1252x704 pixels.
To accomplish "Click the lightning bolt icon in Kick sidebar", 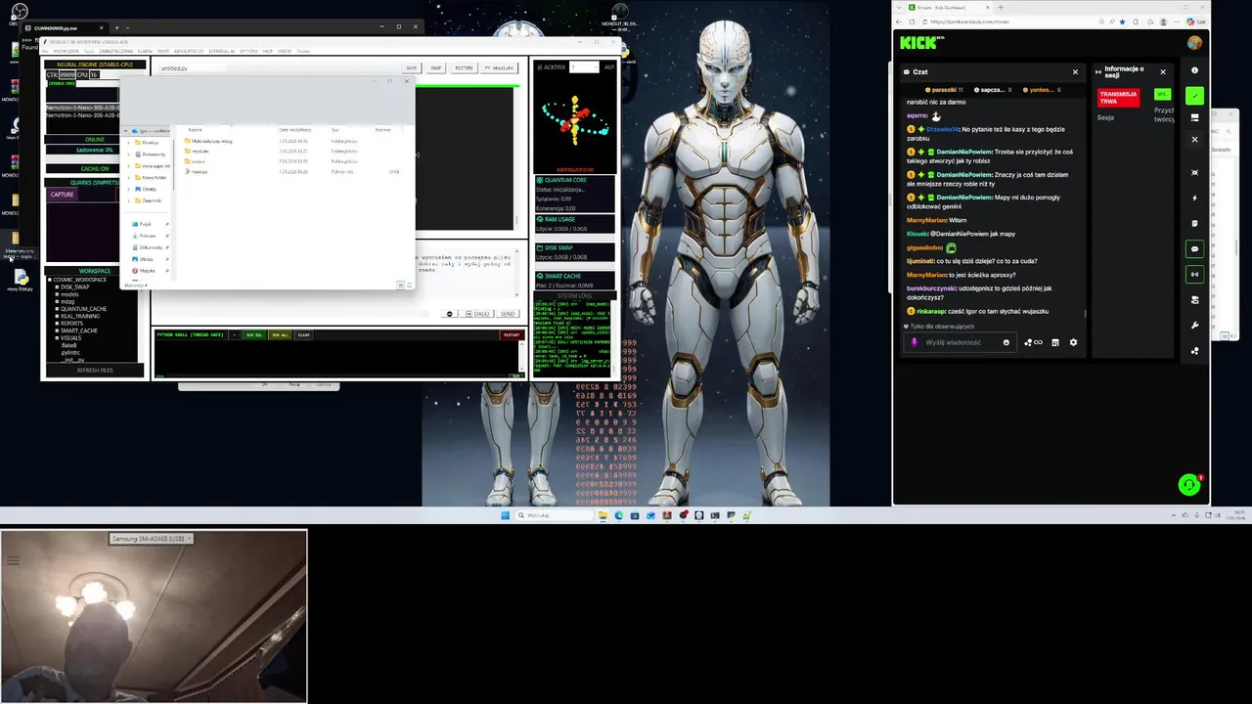I will pos(1194,198).
